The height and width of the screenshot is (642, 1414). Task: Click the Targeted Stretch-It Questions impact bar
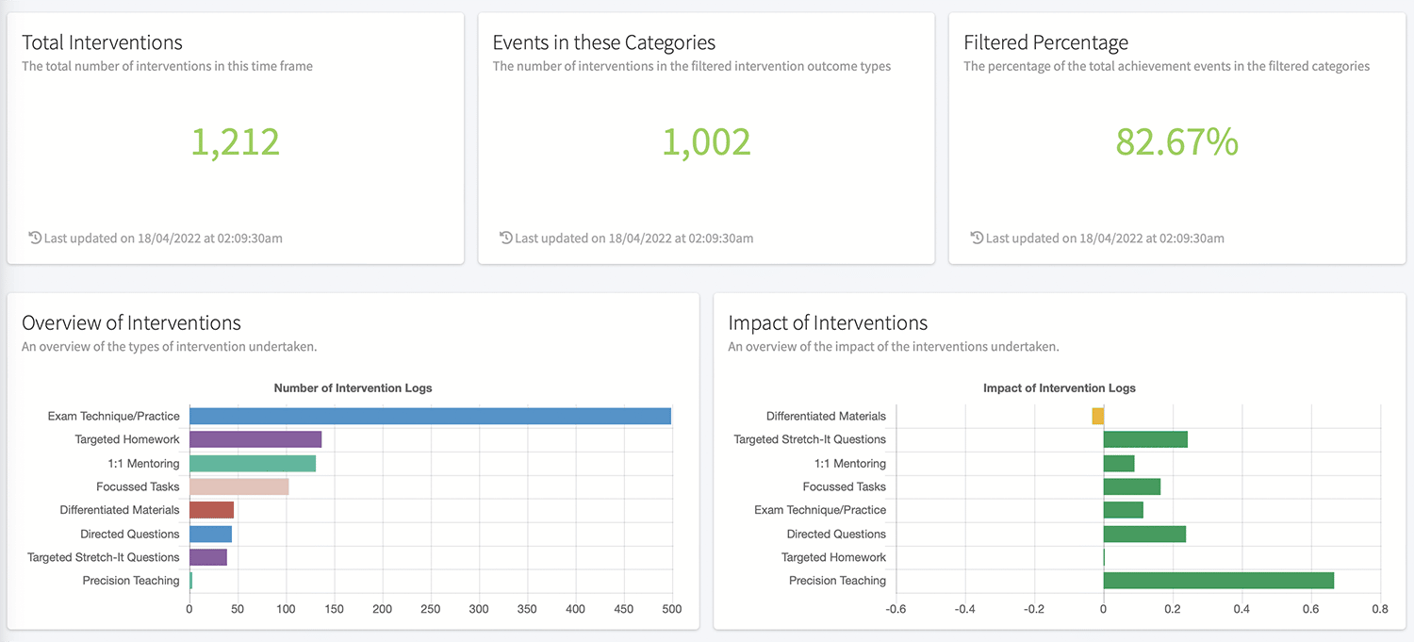pyautogui.click(x=1145, y=439)
